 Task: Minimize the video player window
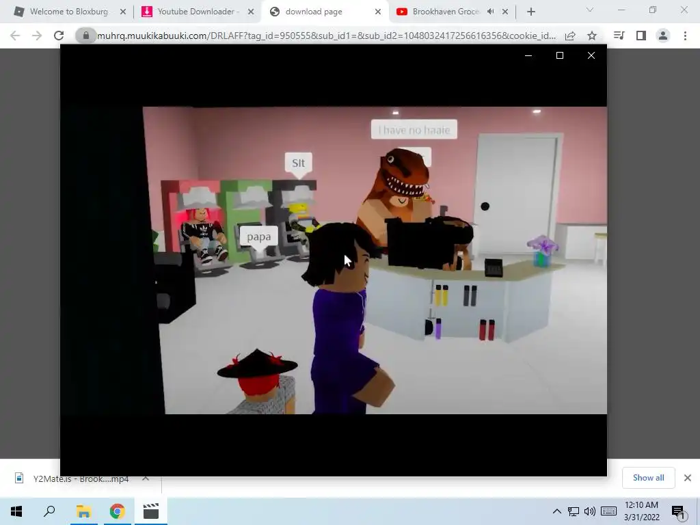pyautogui.click(x=528, y=55)
